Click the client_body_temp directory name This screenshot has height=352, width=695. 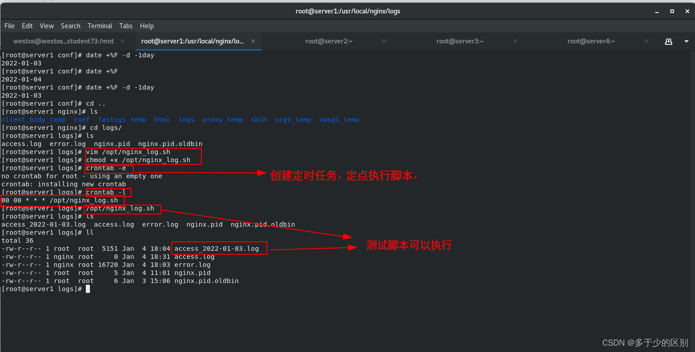coord(34,120)
